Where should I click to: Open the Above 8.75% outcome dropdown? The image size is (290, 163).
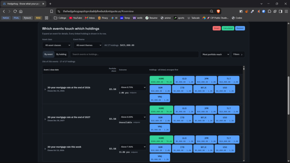tap(133, 87)
